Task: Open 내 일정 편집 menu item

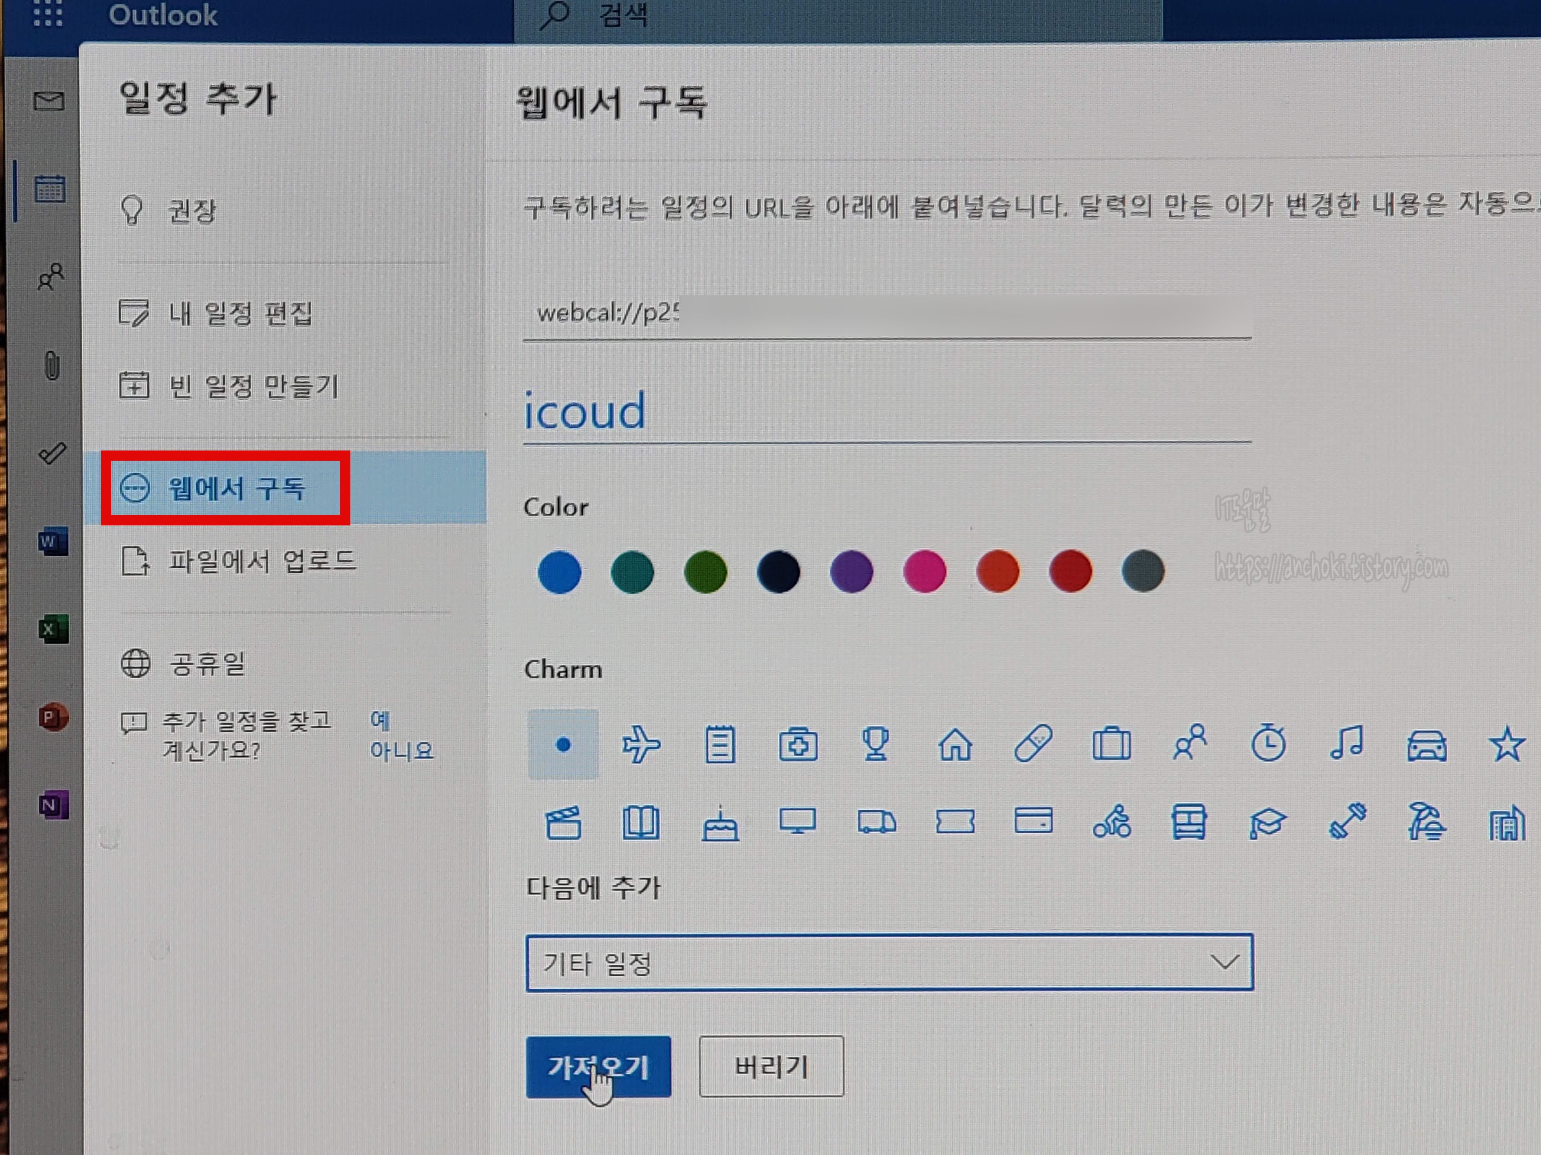Action: (240, 313)
